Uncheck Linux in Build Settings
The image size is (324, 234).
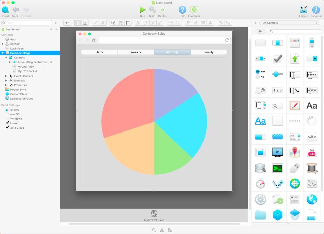pyautogui.click(x=8, y=123)
